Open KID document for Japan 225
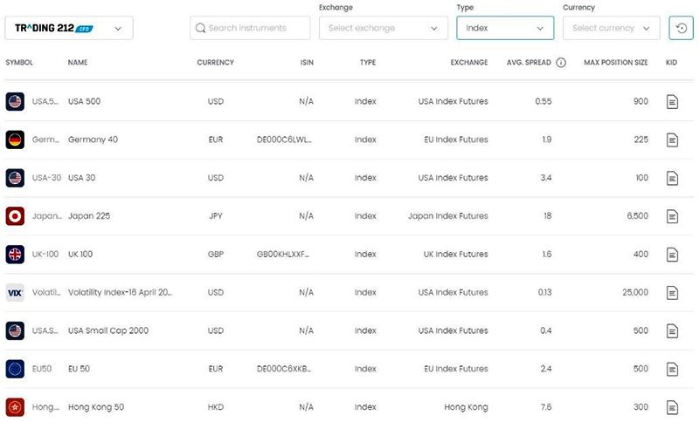699x422 pixels. (x=672, y=216)
